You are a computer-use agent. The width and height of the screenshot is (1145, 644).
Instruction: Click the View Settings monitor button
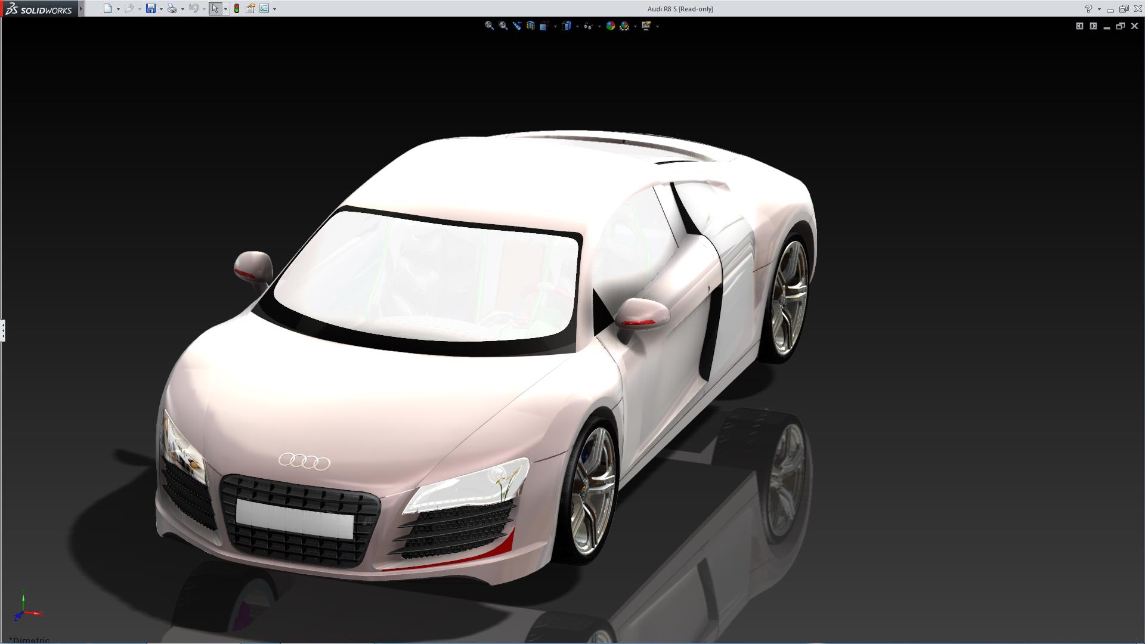pos(646,26)
